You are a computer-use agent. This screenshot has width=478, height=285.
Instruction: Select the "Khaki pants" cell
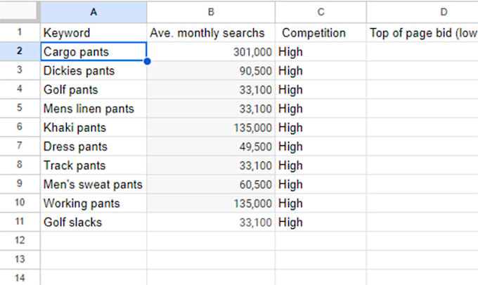[x=93, y=127]
